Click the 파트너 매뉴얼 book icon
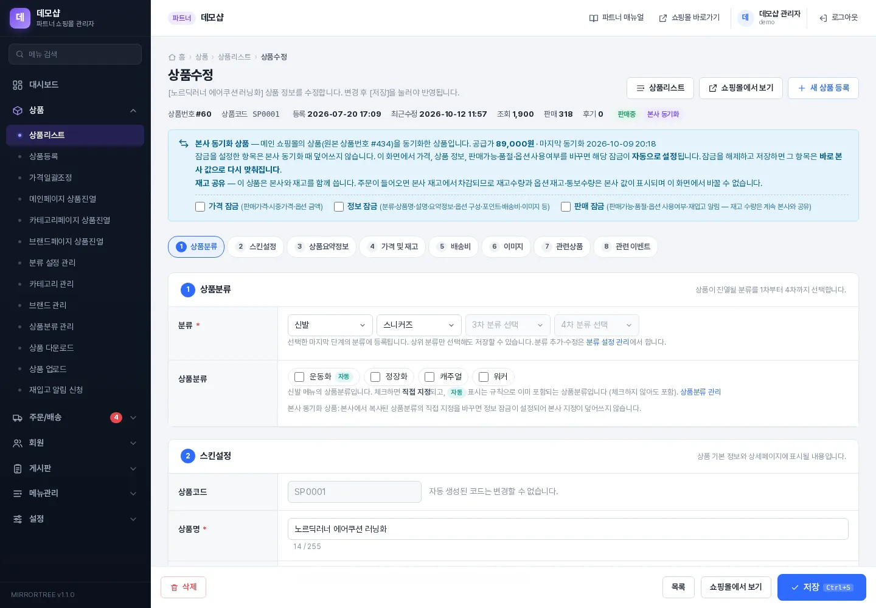The image size is (876, 608). [594, 18]
